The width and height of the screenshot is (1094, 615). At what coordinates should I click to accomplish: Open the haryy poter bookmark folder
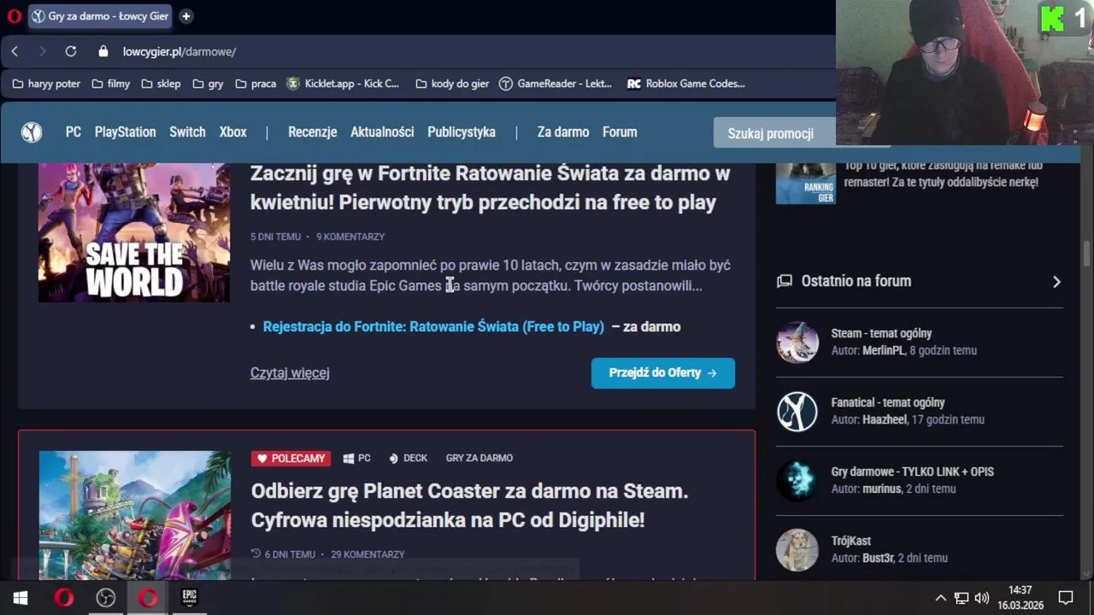46,84
